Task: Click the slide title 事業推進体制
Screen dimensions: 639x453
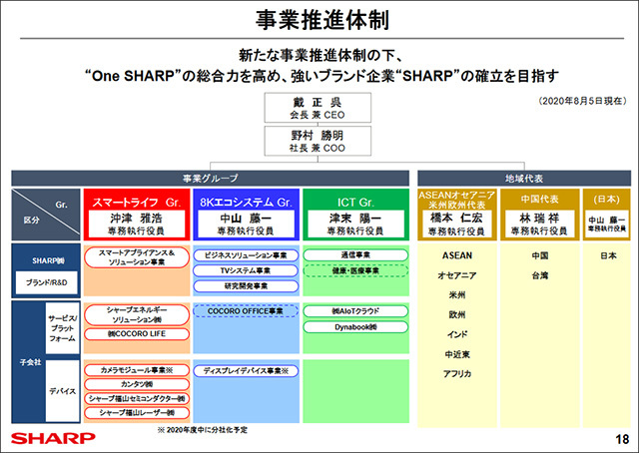Action: [321, 20]
